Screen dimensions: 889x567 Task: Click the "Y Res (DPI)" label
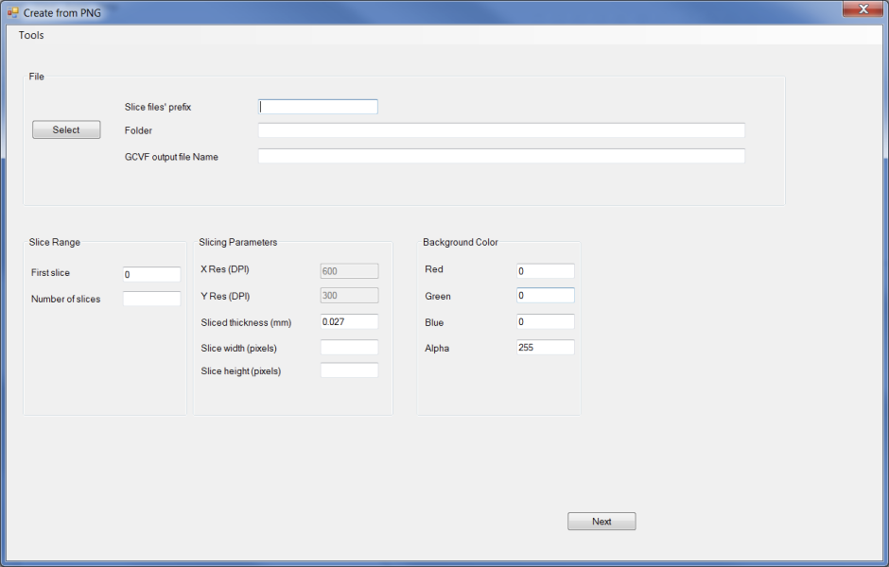pyautogui.click(x=225, y=296)
